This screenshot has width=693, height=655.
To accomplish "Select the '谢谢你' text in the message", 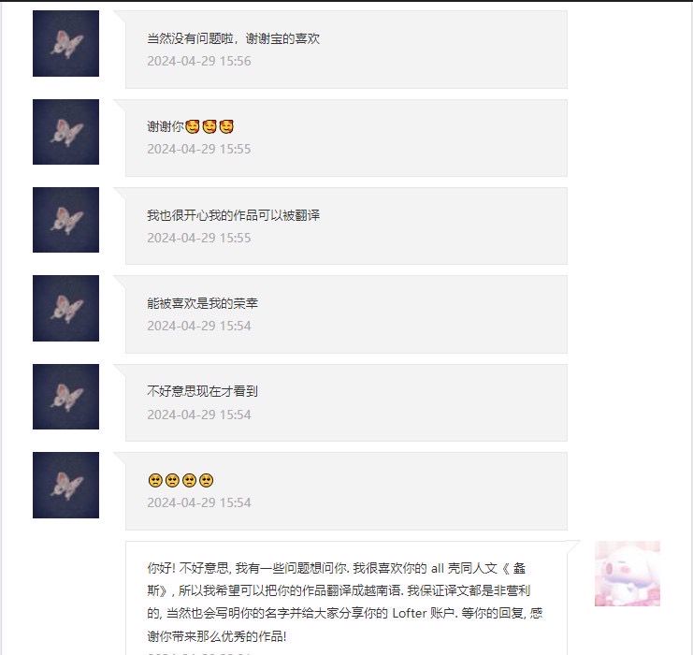I will 166,127.
